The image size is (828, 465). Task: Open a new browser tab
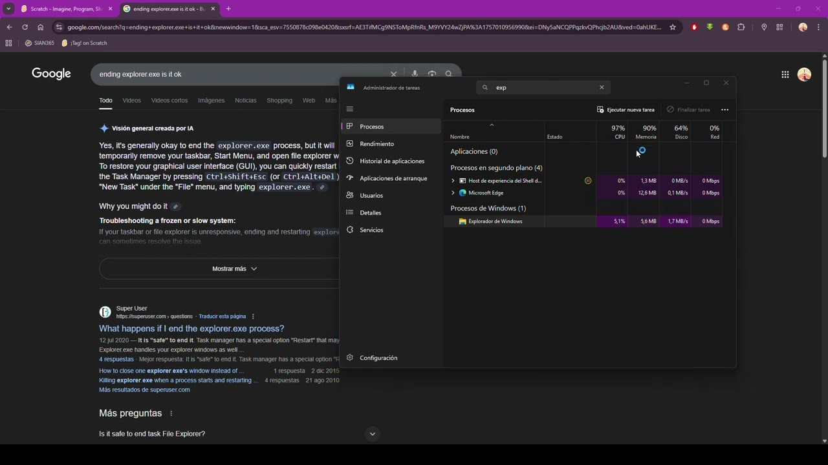point(228,9)
